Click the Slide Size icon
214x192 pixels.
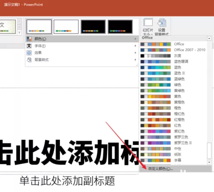click(148, 23)
